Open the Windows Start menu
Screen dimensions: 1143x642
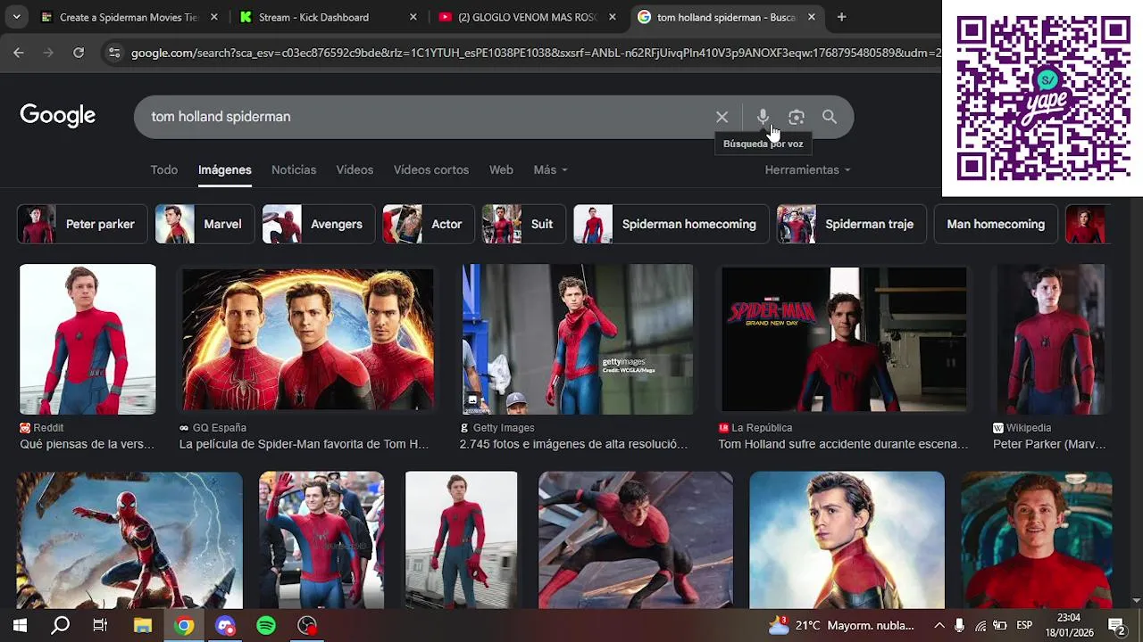[20, 626]
